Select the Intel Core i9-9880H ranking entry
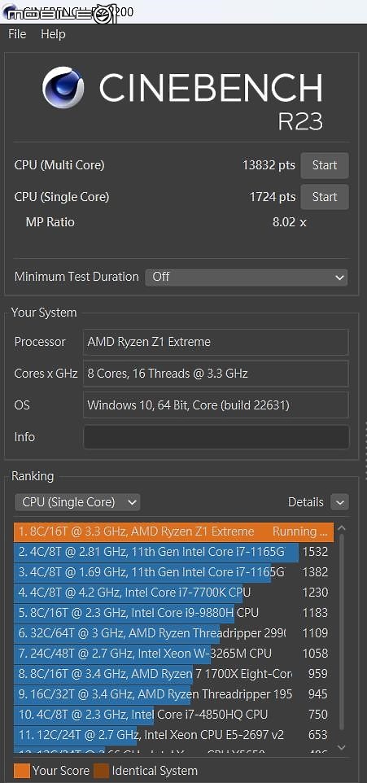 click(x=174, y=613)
